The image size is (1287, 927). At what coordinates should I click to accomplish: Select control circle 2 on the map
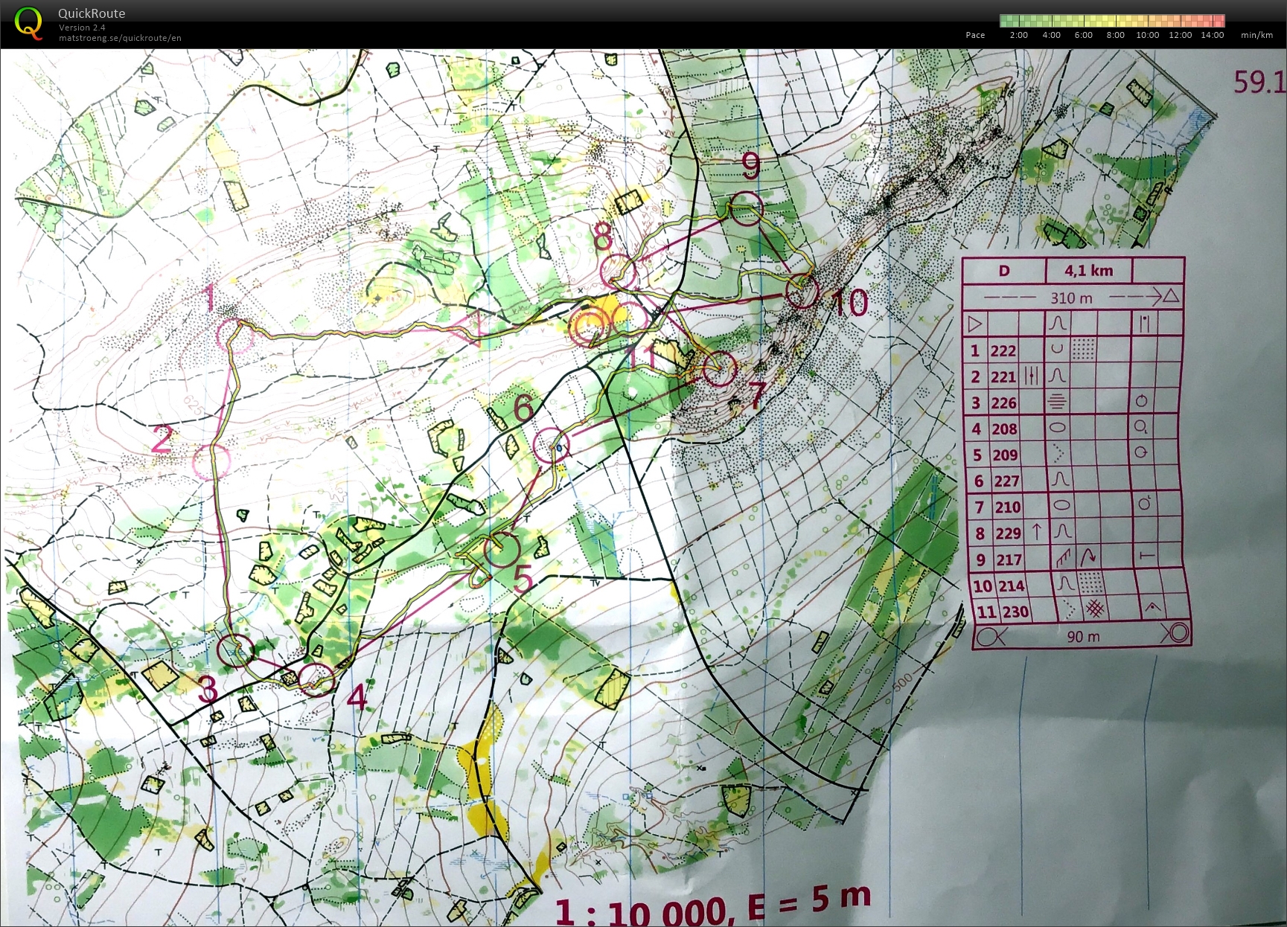[x=211, y=461]
